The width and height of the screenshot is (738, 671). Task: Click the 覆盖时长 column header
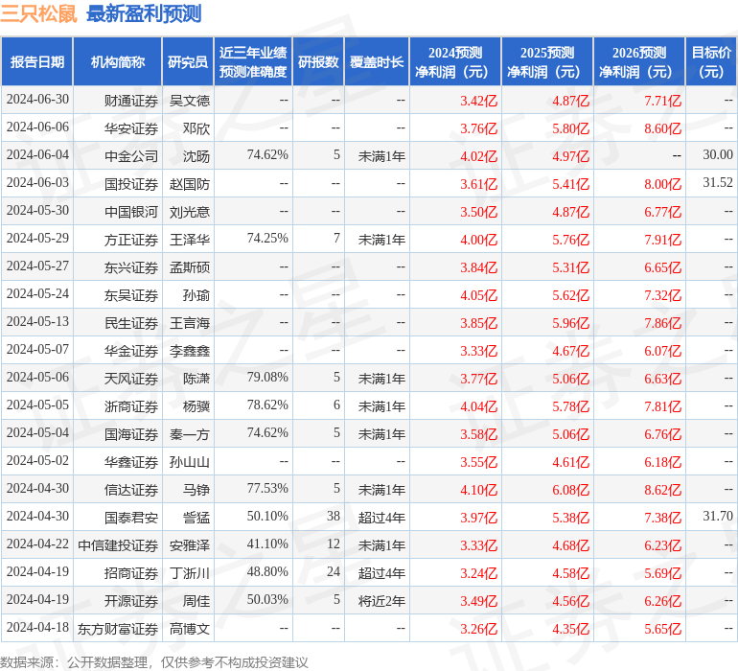(x=377, y=61)
